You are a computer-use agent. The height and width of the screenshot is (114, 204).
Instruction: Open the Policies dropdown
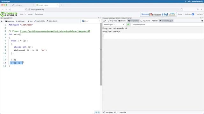[190, 14]
